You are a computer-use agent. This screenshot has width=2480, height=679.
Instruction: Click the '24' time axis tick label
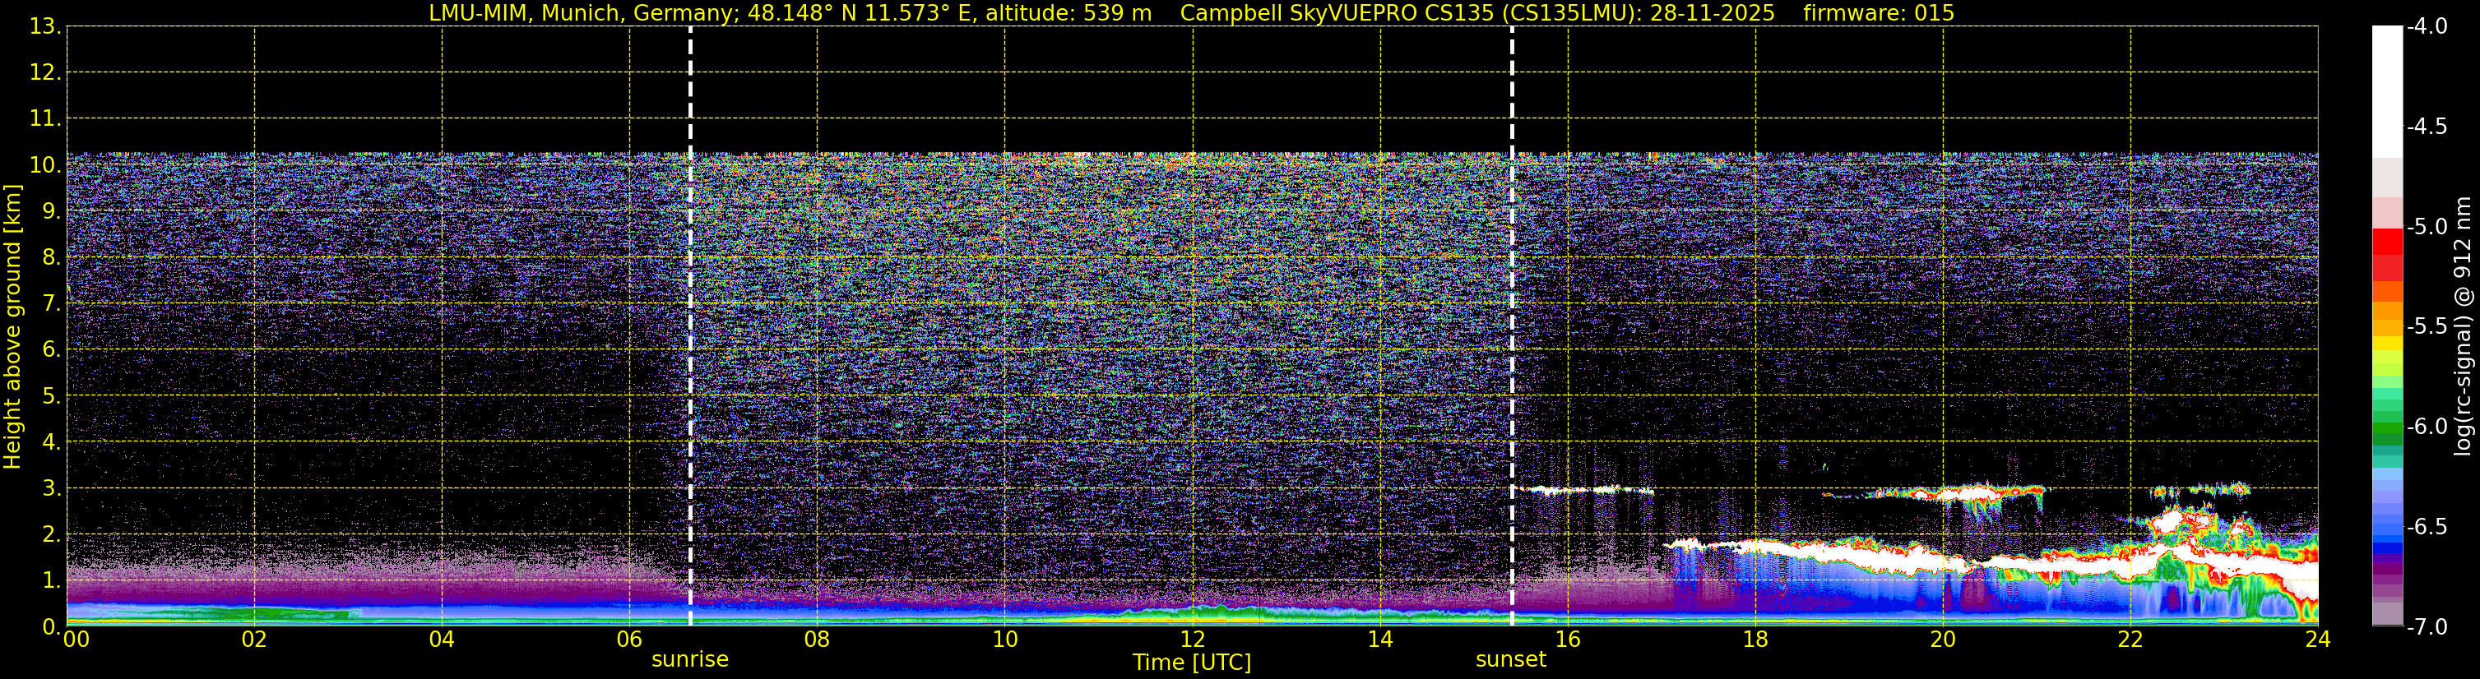pos(2318,640)
